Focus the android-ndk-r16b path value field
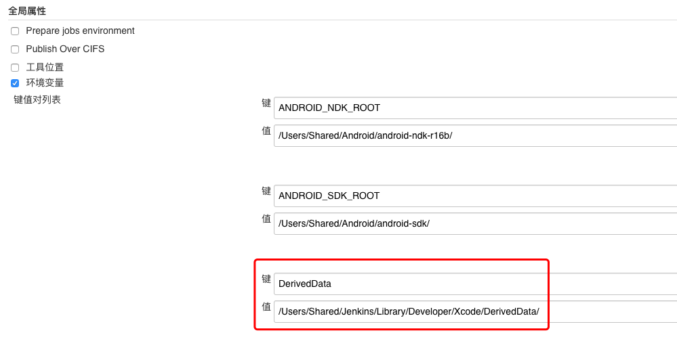 (x=474, y=135)
